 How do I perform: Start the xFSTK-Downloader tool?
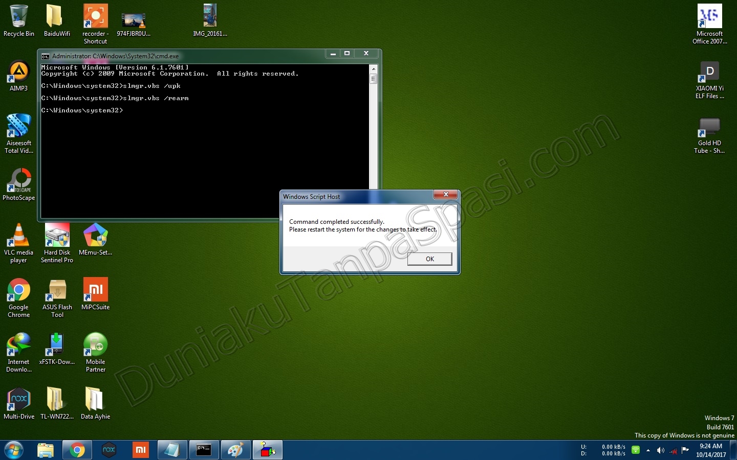click(x=57, y=344)
